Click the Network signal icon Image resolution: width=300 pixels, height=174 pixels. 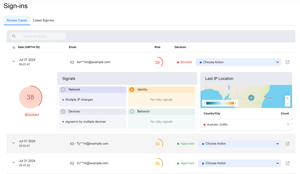pyautogui.click(x=63, y=89)
